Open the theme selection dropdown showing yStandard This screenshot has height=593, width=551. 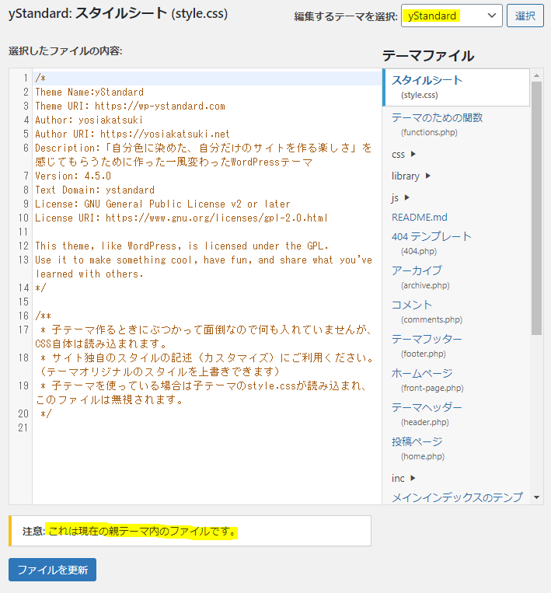point(452,16)
